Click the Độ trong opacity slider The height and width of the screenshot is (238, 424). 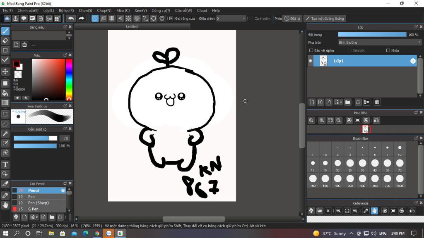pyautogui.click(x=372, y=35)
